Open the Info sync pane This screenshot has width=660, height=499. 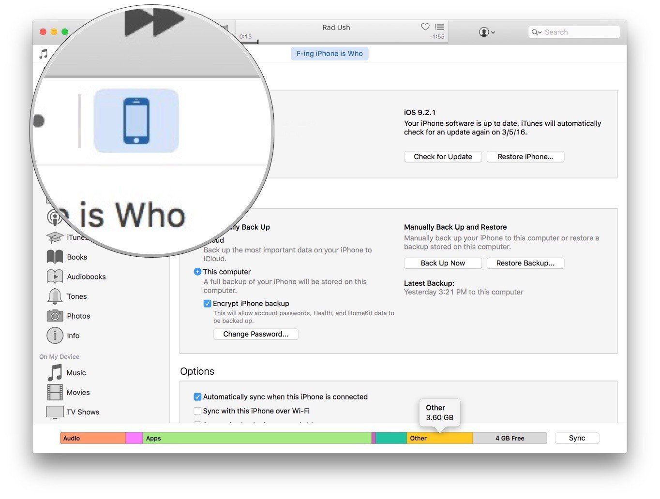[x=74, y=336]
